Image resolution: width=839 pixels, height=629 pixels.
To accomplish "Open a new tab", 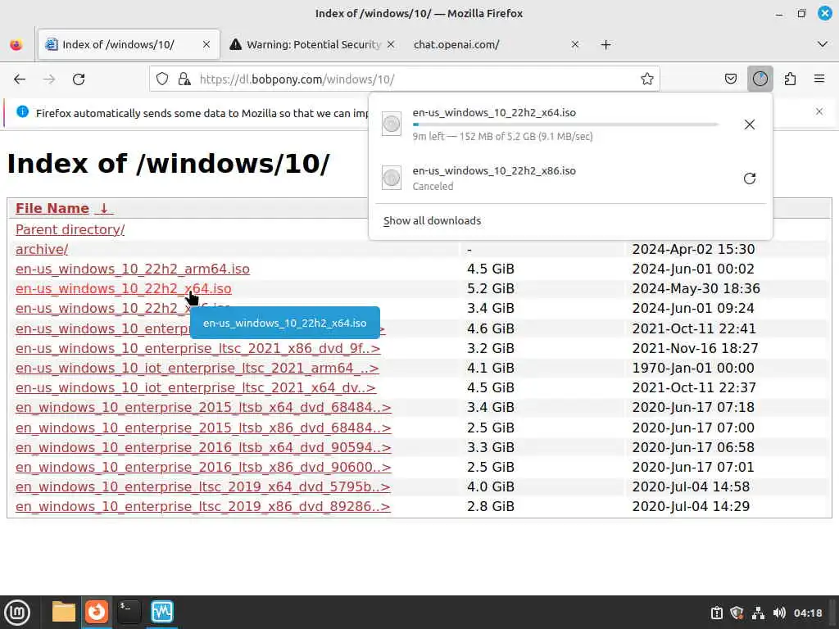I will pos(605,44).
